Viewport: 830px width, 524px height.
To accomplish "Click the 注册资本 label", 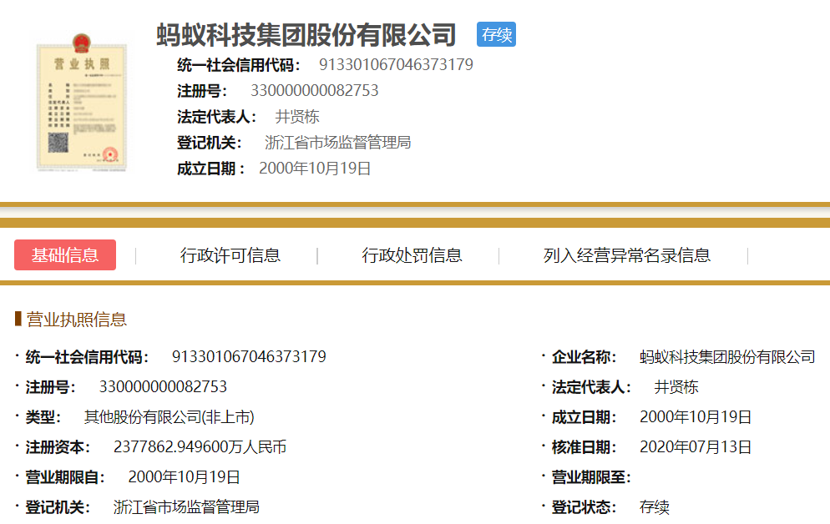I will click(58, 447).
